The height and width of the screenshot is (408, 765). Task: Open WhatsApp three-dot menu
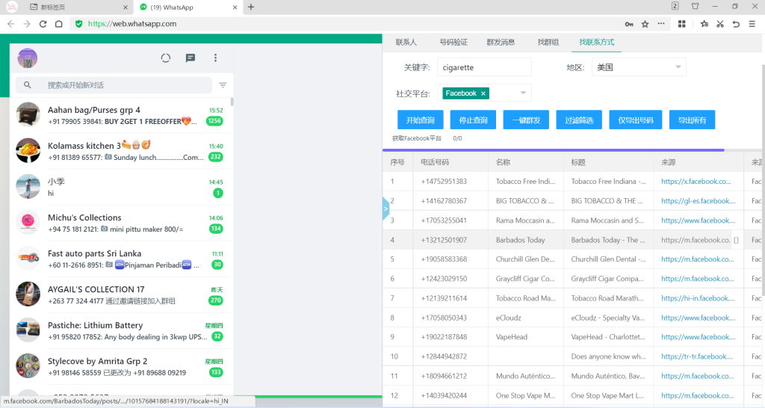click(215, 58)
